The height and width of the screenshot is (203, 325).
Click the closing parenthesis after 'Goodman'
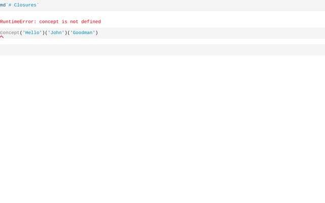click(x=96, y=33)
